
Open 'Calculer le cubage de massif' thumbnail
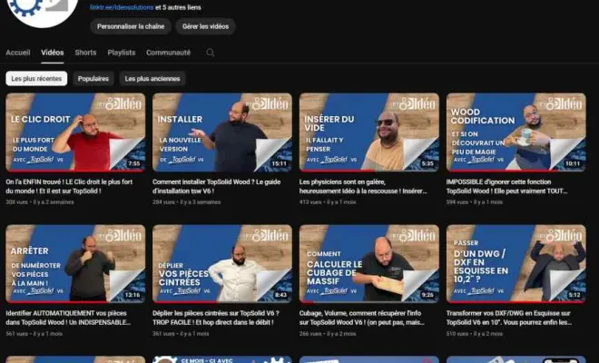(369, 264)
